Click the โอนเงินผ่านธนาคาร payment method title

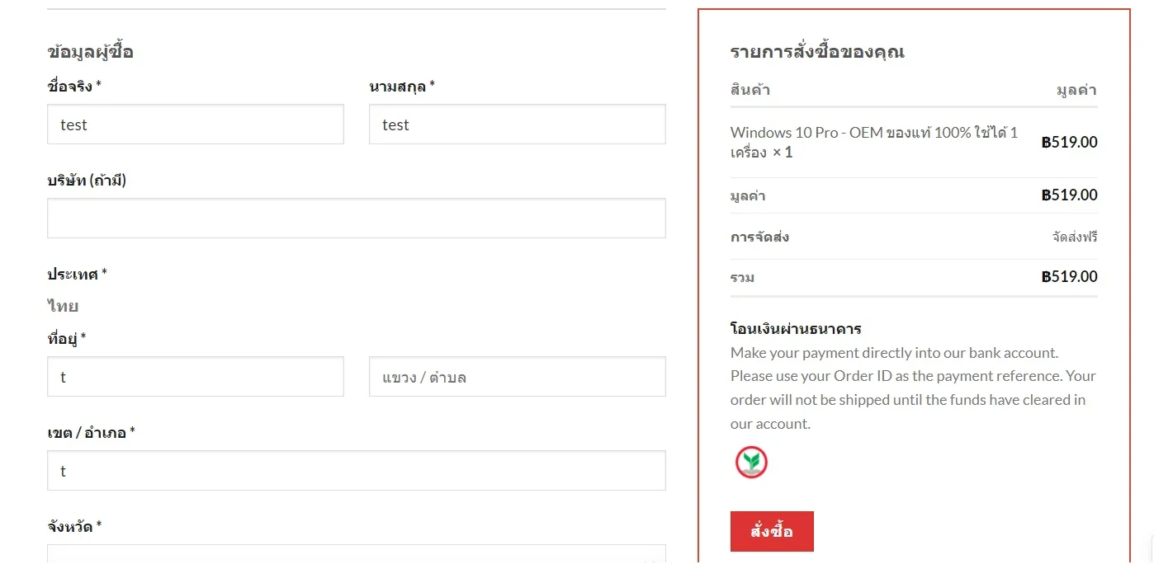point(796,329)
